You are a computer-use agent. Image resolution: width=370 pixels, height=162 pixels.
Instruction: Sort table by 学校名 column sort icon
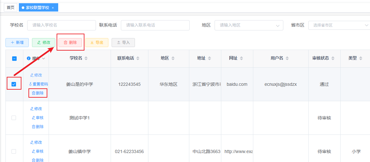(86, 58)
